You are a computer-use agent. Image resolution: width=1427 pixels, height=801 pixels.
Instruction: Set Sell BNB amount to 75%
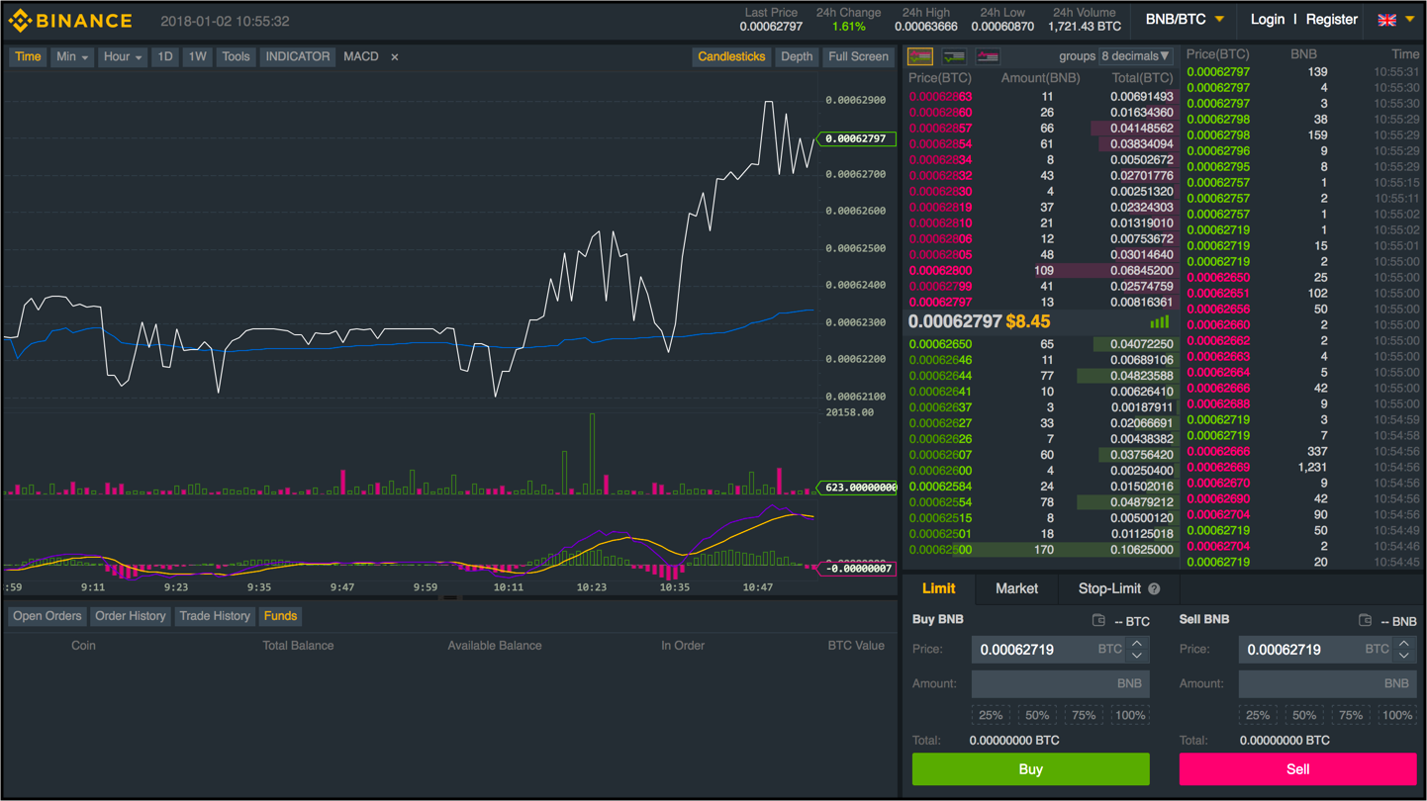[1351, 715]
